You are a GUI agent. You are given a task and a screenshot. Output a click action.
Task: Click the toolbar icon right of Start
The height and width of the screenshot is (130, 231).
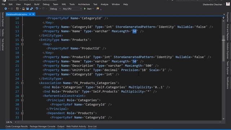[x=97, y=9]
